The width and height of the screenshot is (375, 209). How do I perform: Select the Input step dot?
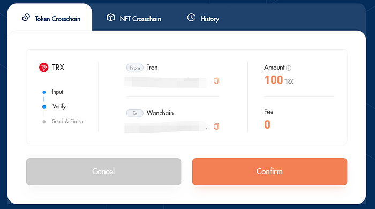[x=44, y=92]
